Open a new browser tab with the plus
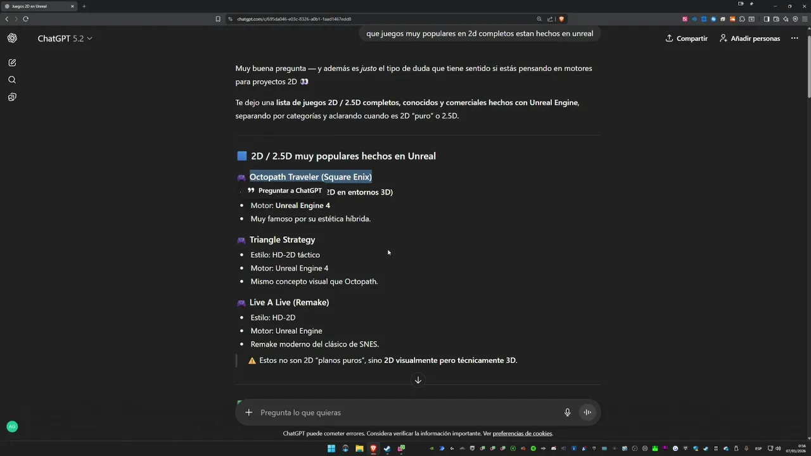Screen dimensions: 811x456 tap(84, 6)
